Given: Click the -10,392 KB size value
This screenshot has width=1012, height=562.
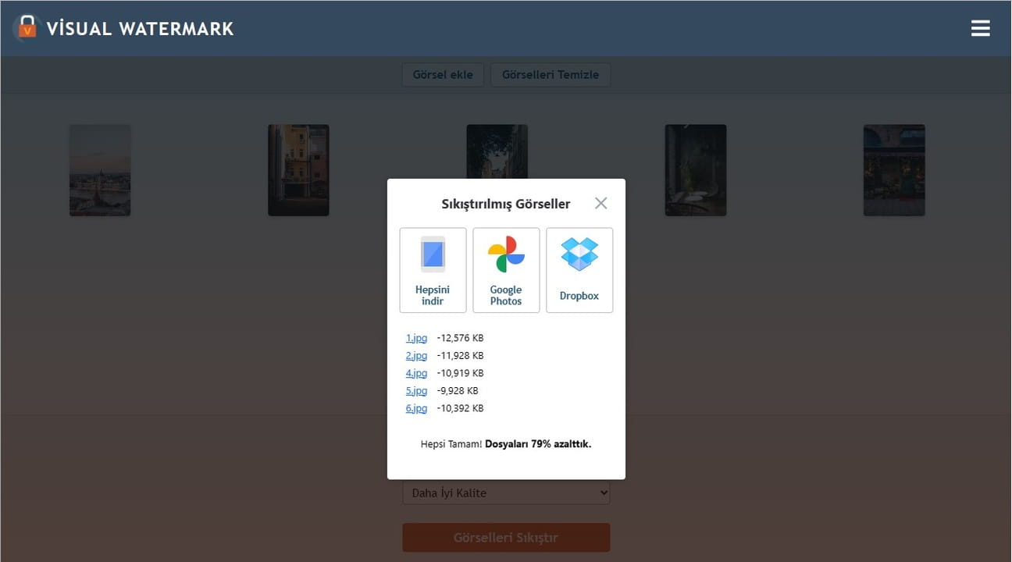Looking at the screenshot, I should pyautogui.click(x=460, y=408).
